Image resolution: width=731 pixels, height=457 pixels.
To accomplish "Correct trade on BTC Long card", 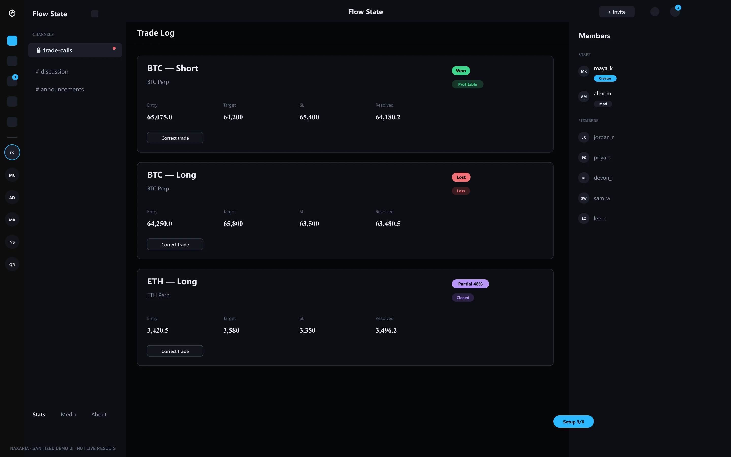I will 175,244.
